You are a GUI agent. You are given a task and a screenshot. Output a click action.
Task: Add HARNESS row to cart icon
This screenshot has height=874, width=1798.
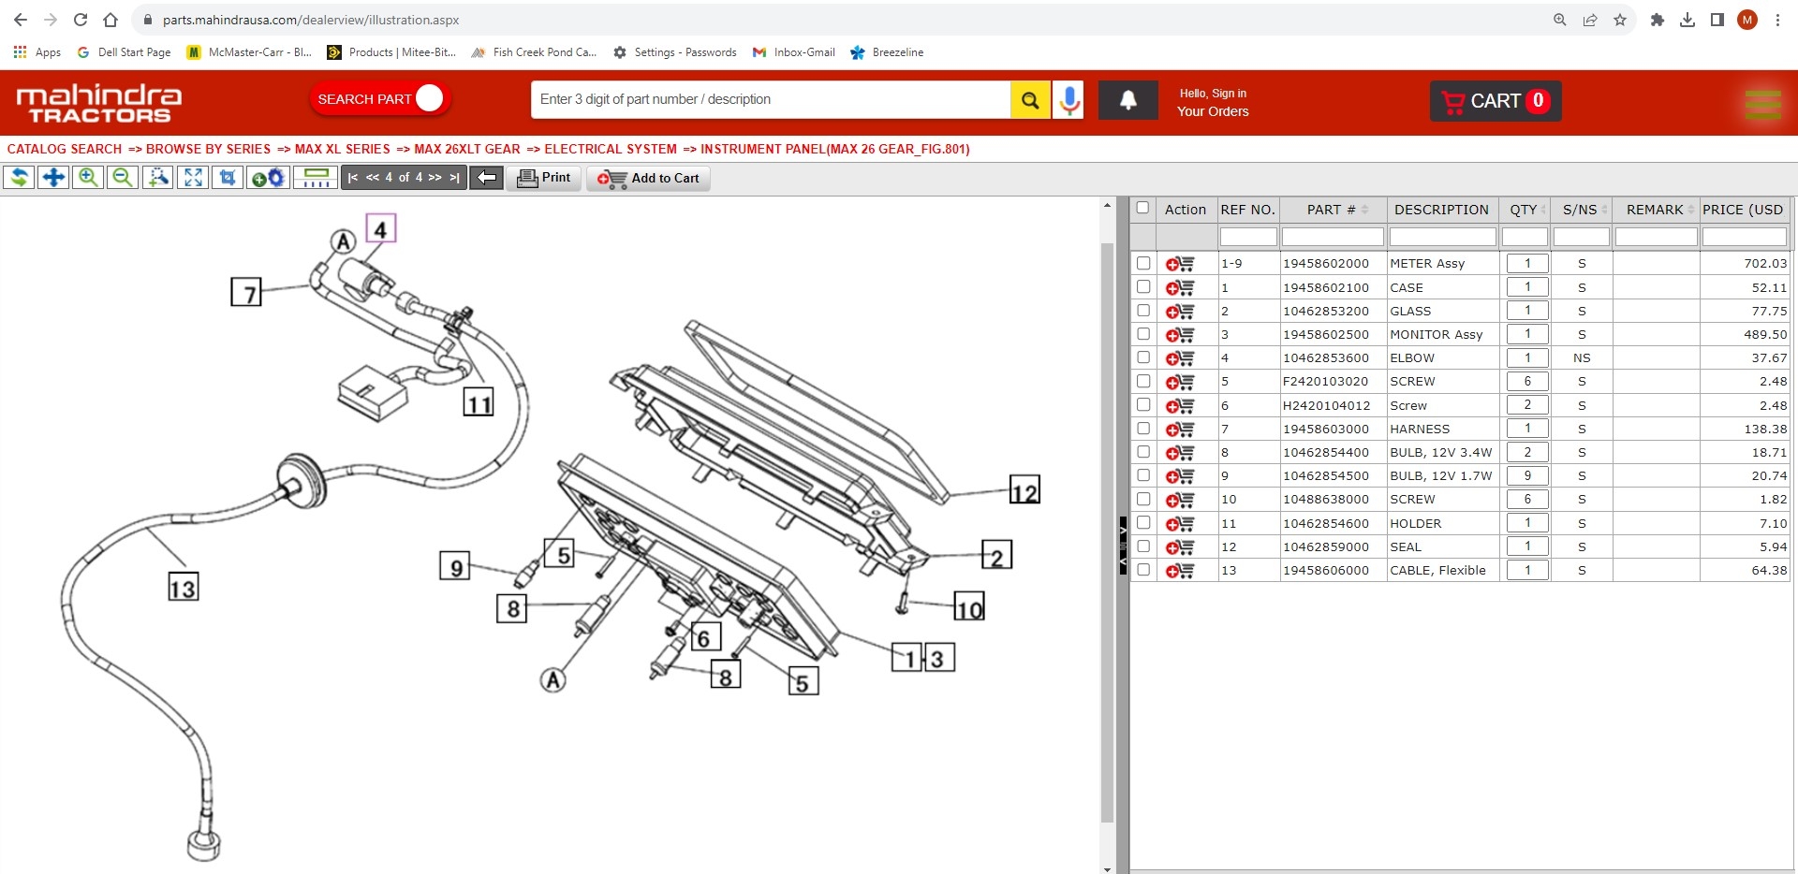coord(1180,430)
